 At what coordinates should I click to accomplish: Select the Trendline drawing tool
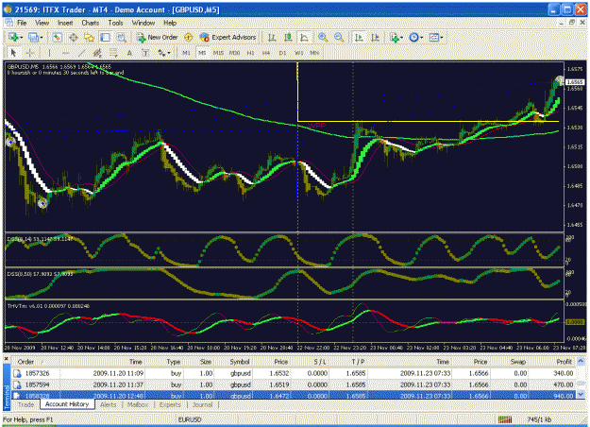tap(81, 53)
